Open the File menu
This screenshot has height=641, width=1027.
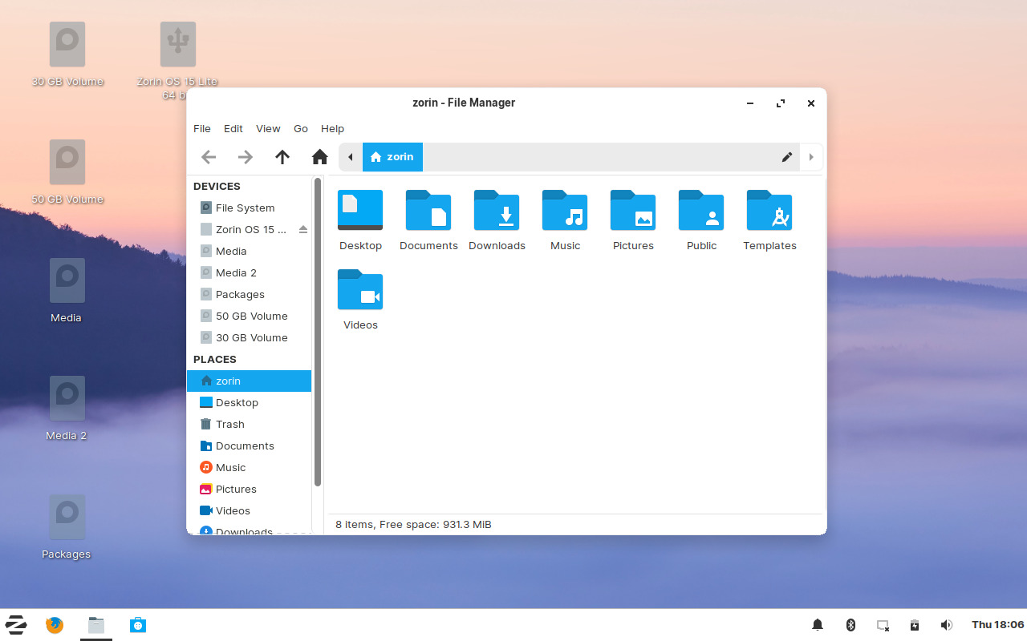pyautogui.click(x=202, y=128)
